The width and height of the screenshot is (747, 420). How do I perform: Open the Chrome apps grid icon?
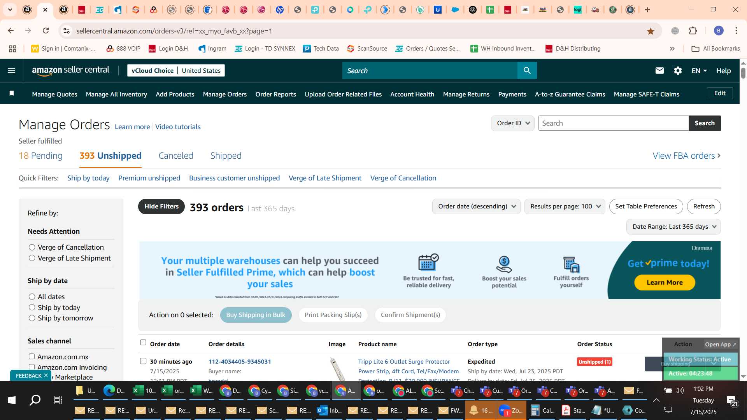pos(12,49)
